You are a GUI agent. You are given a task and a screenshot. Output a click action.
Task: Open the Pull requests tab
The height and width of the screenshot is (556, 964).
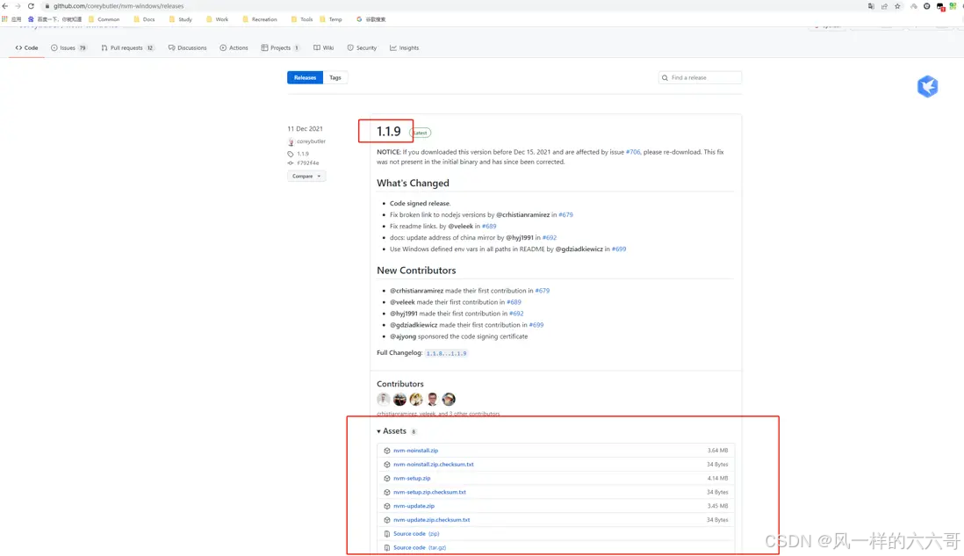click(127, 47)
